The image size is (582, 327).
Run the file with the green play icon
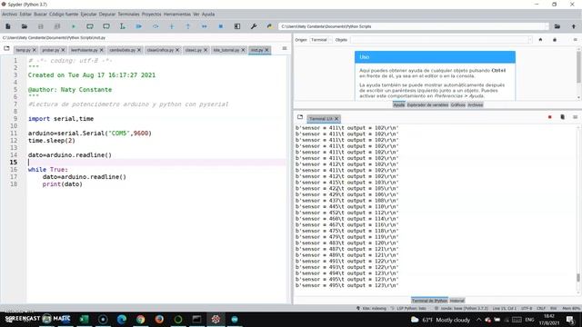point(74,26)
